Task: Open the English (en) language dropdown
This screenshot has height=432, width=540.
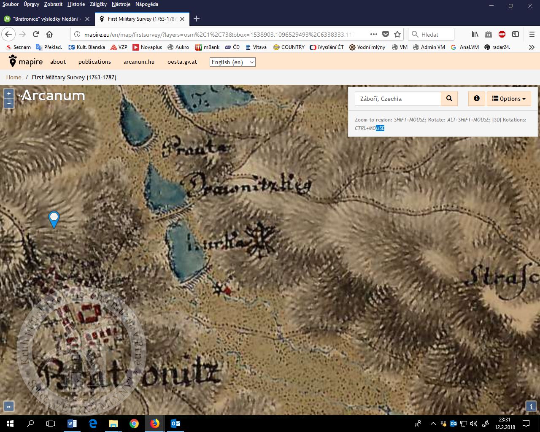Action: (232, 62)
